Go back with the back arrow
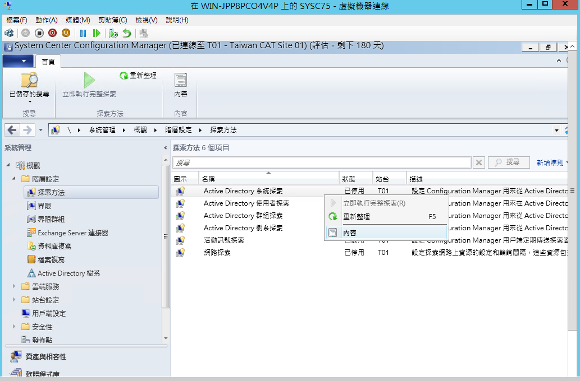The image size is (580, 381). click(x=12, y=130)
